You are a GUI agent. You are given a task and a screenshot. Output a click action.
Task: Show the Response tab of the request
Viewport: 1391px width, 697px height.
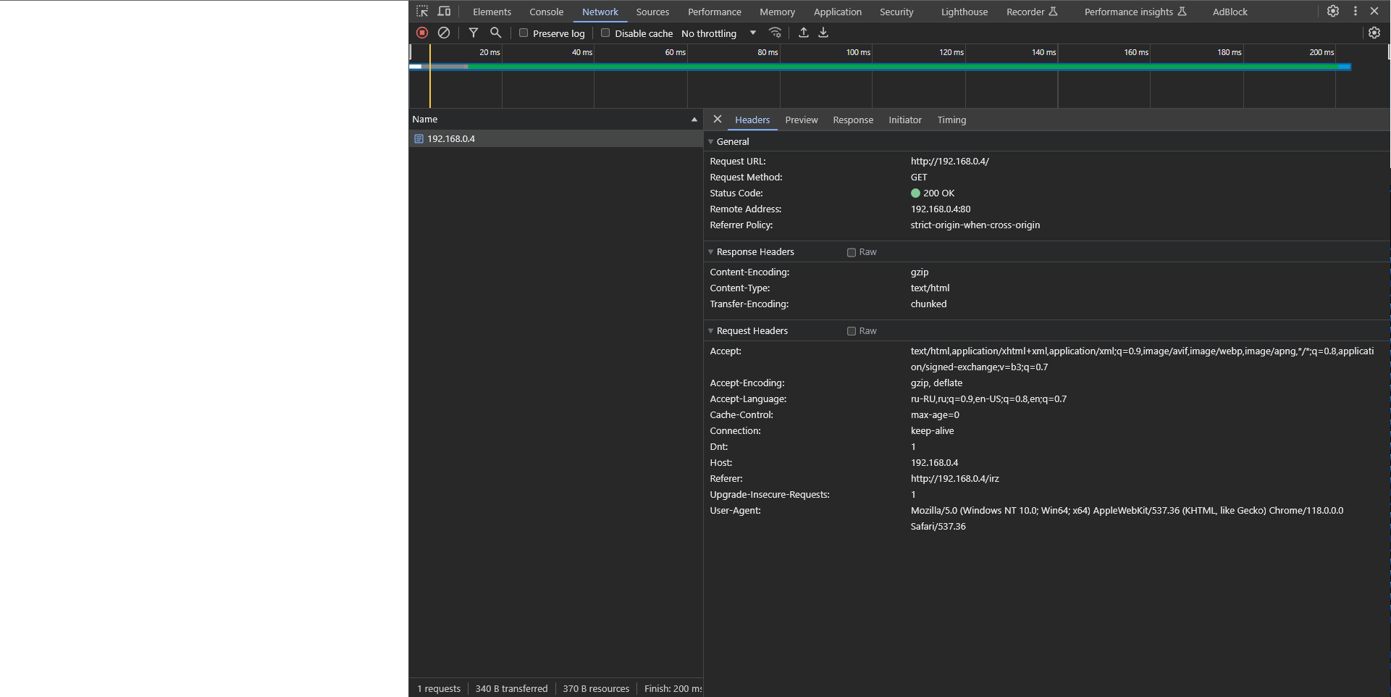pos(852,120)
